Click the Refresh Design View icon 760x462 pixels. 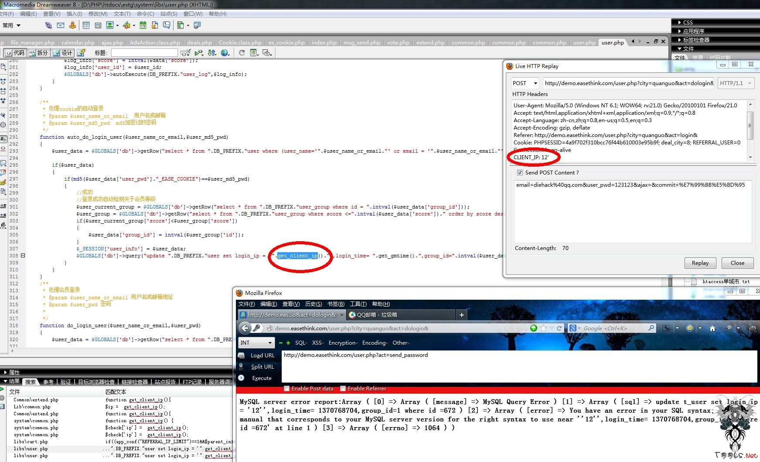tap(242, 53)
